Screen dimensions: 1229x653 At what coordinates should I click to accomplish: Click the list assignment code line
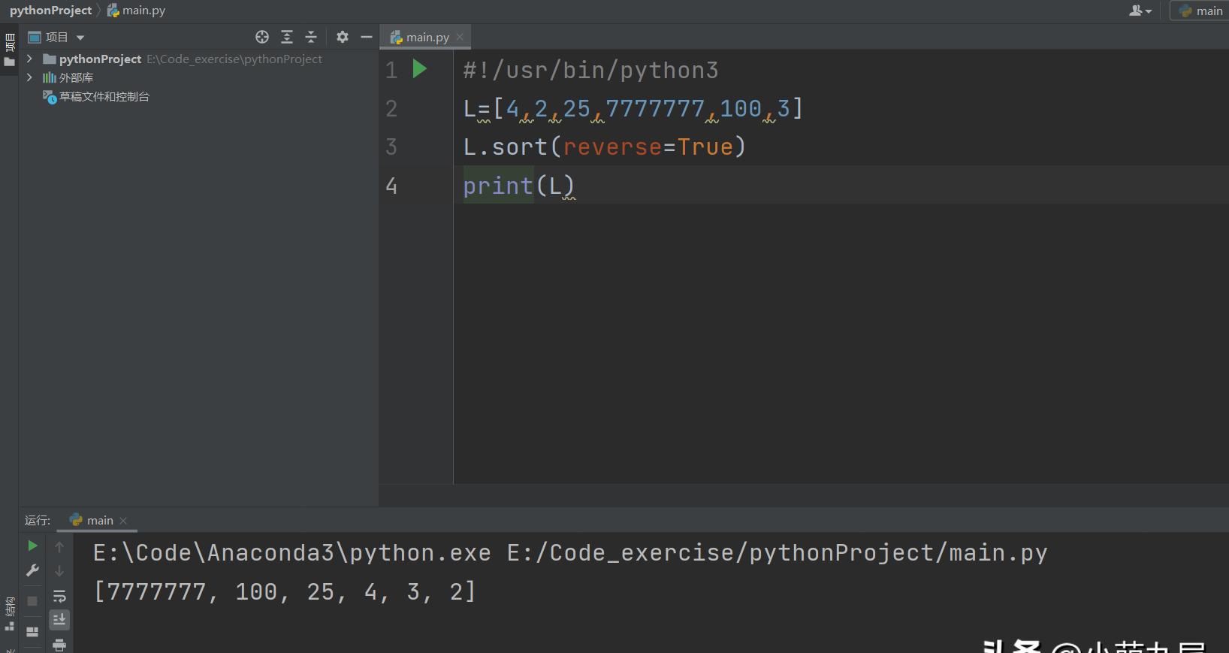(633, 108)
